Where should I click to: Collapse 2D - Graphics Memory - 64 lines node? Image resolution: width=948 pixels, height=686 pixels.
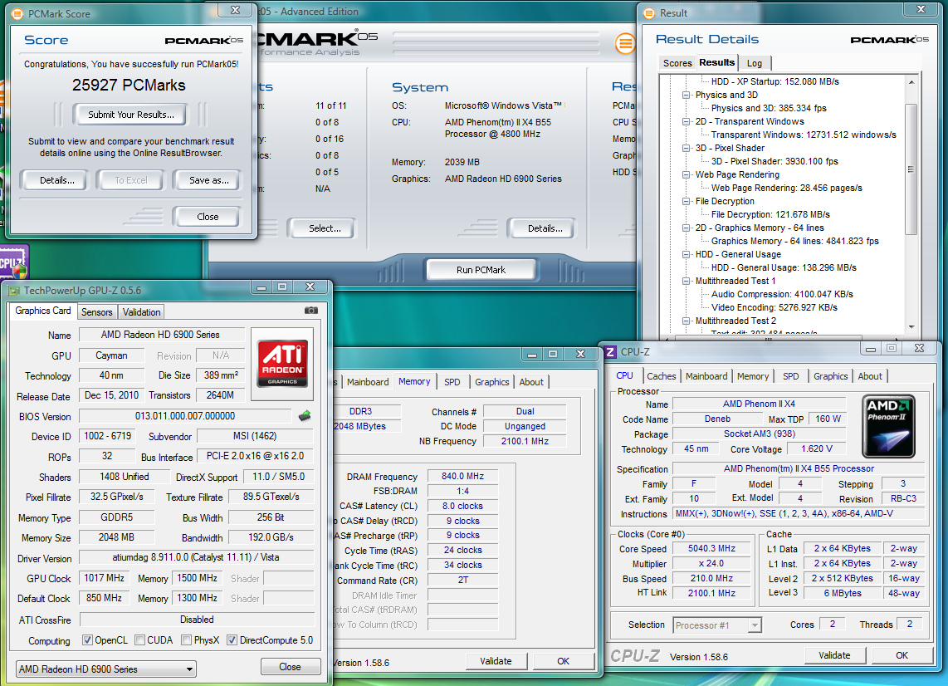pyautogui.click(x=687, y=228)
